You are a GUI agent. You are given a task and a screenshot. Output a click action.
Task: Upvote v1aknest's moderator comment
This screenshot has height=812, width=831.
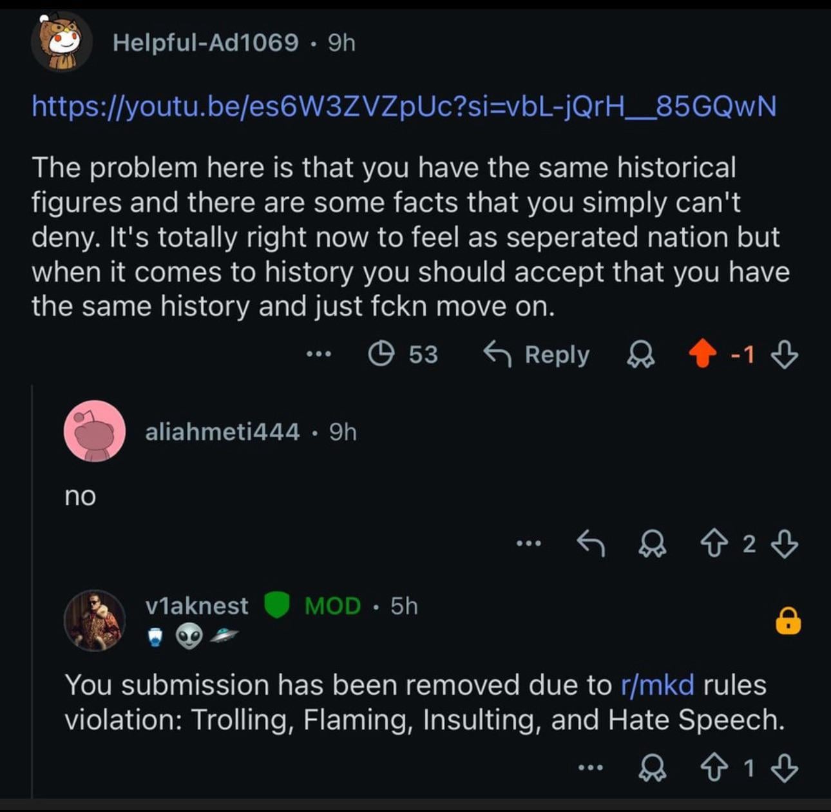coord(714,768)
